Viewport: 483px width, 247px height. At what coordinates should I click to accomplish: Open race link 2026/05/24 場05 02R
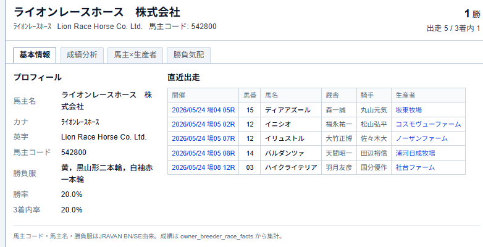tap(203, 124)
